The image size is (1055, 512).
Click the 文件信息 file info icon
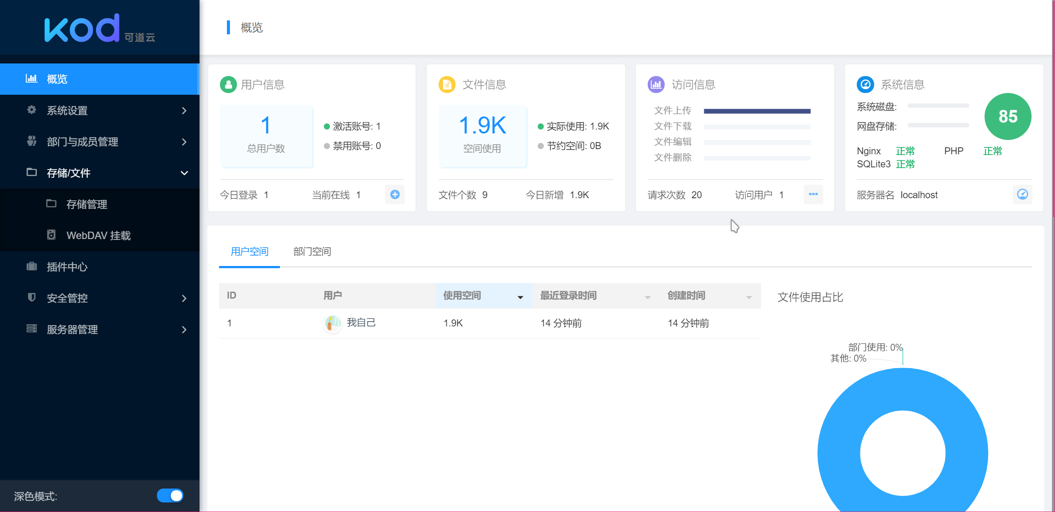[x=446, y=84]
